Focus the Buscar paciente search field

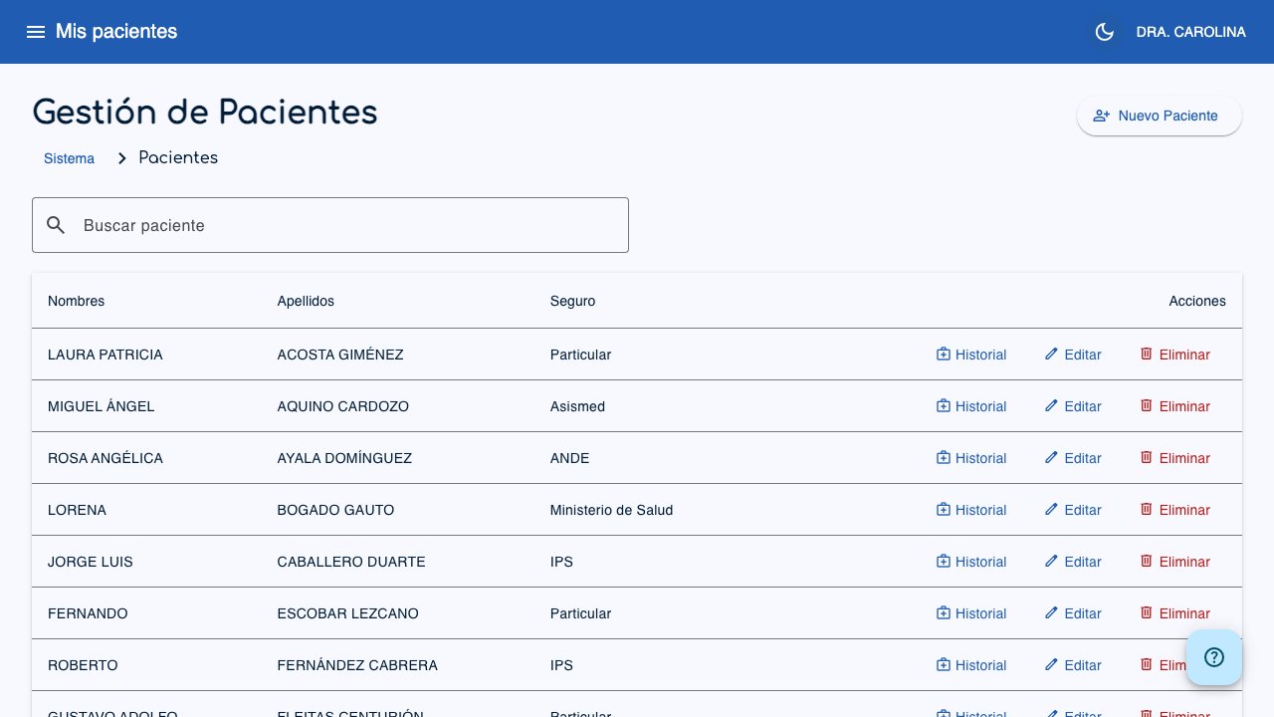click(348, 225)
